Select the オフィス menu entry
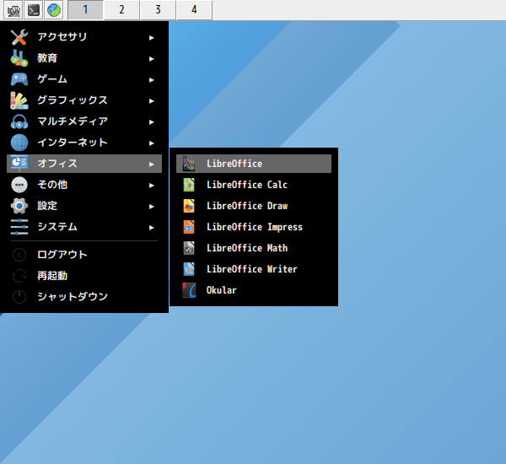Screen dimensions: 506x464 pos(84,164)
